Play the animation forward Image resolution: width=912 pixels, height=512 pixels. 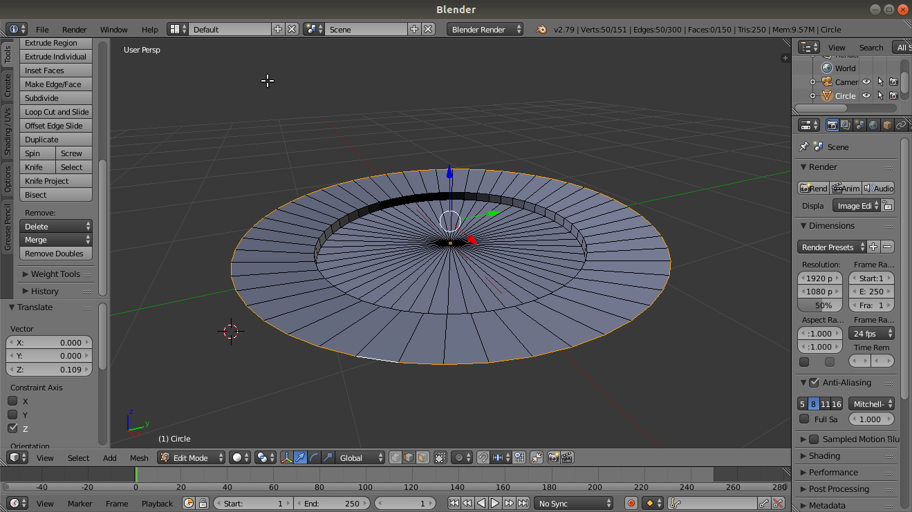pyautogui.click(x=495, y=503)
